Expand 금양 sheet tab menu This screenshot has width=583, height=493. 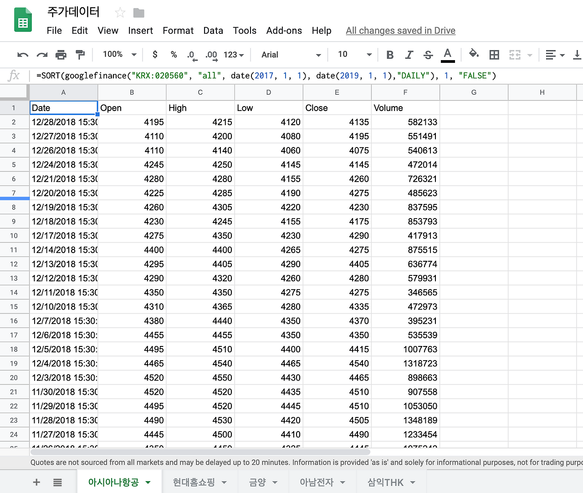275,482
